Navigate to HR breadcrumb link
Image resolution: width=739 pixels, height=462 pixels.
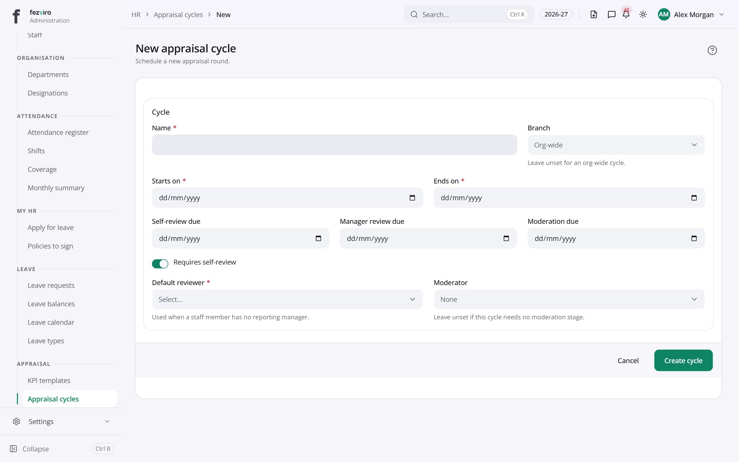coord(136,14)
